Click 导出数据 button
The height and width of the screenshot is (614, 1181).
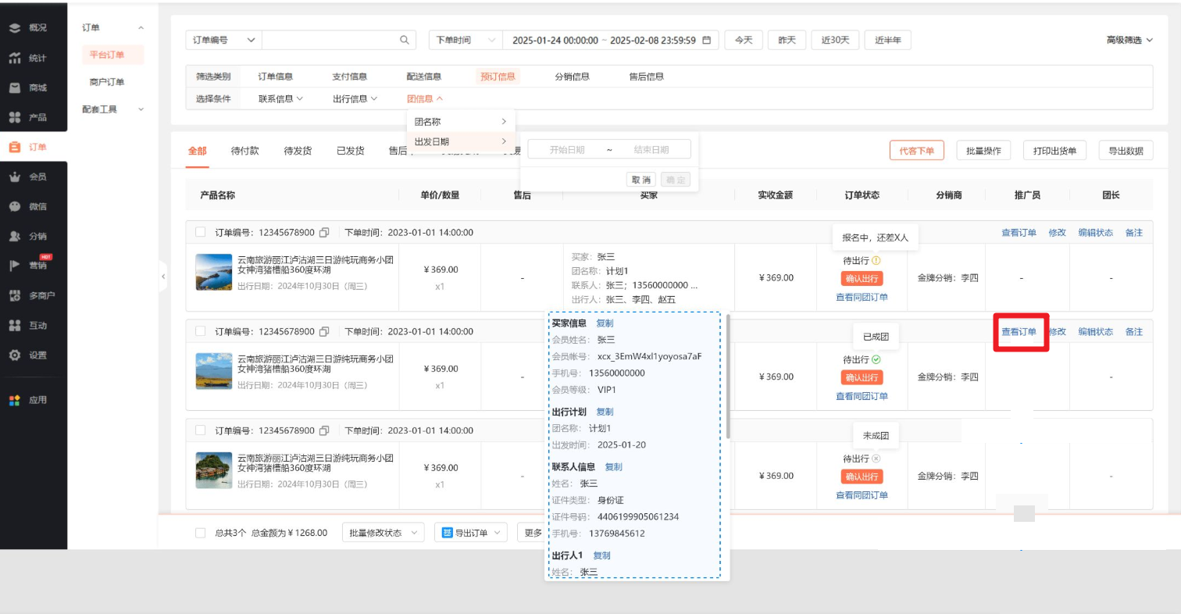pos(1126,151)
